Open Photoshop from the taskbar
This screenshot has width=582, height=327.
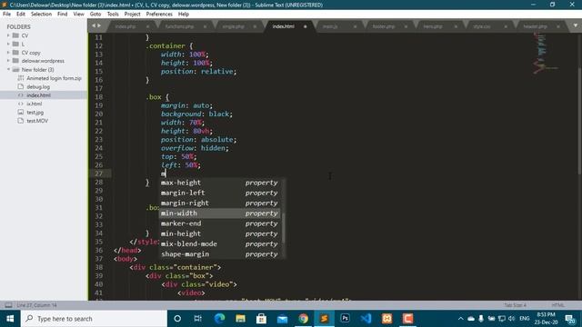pyautogui.click(x=345, y=319)
